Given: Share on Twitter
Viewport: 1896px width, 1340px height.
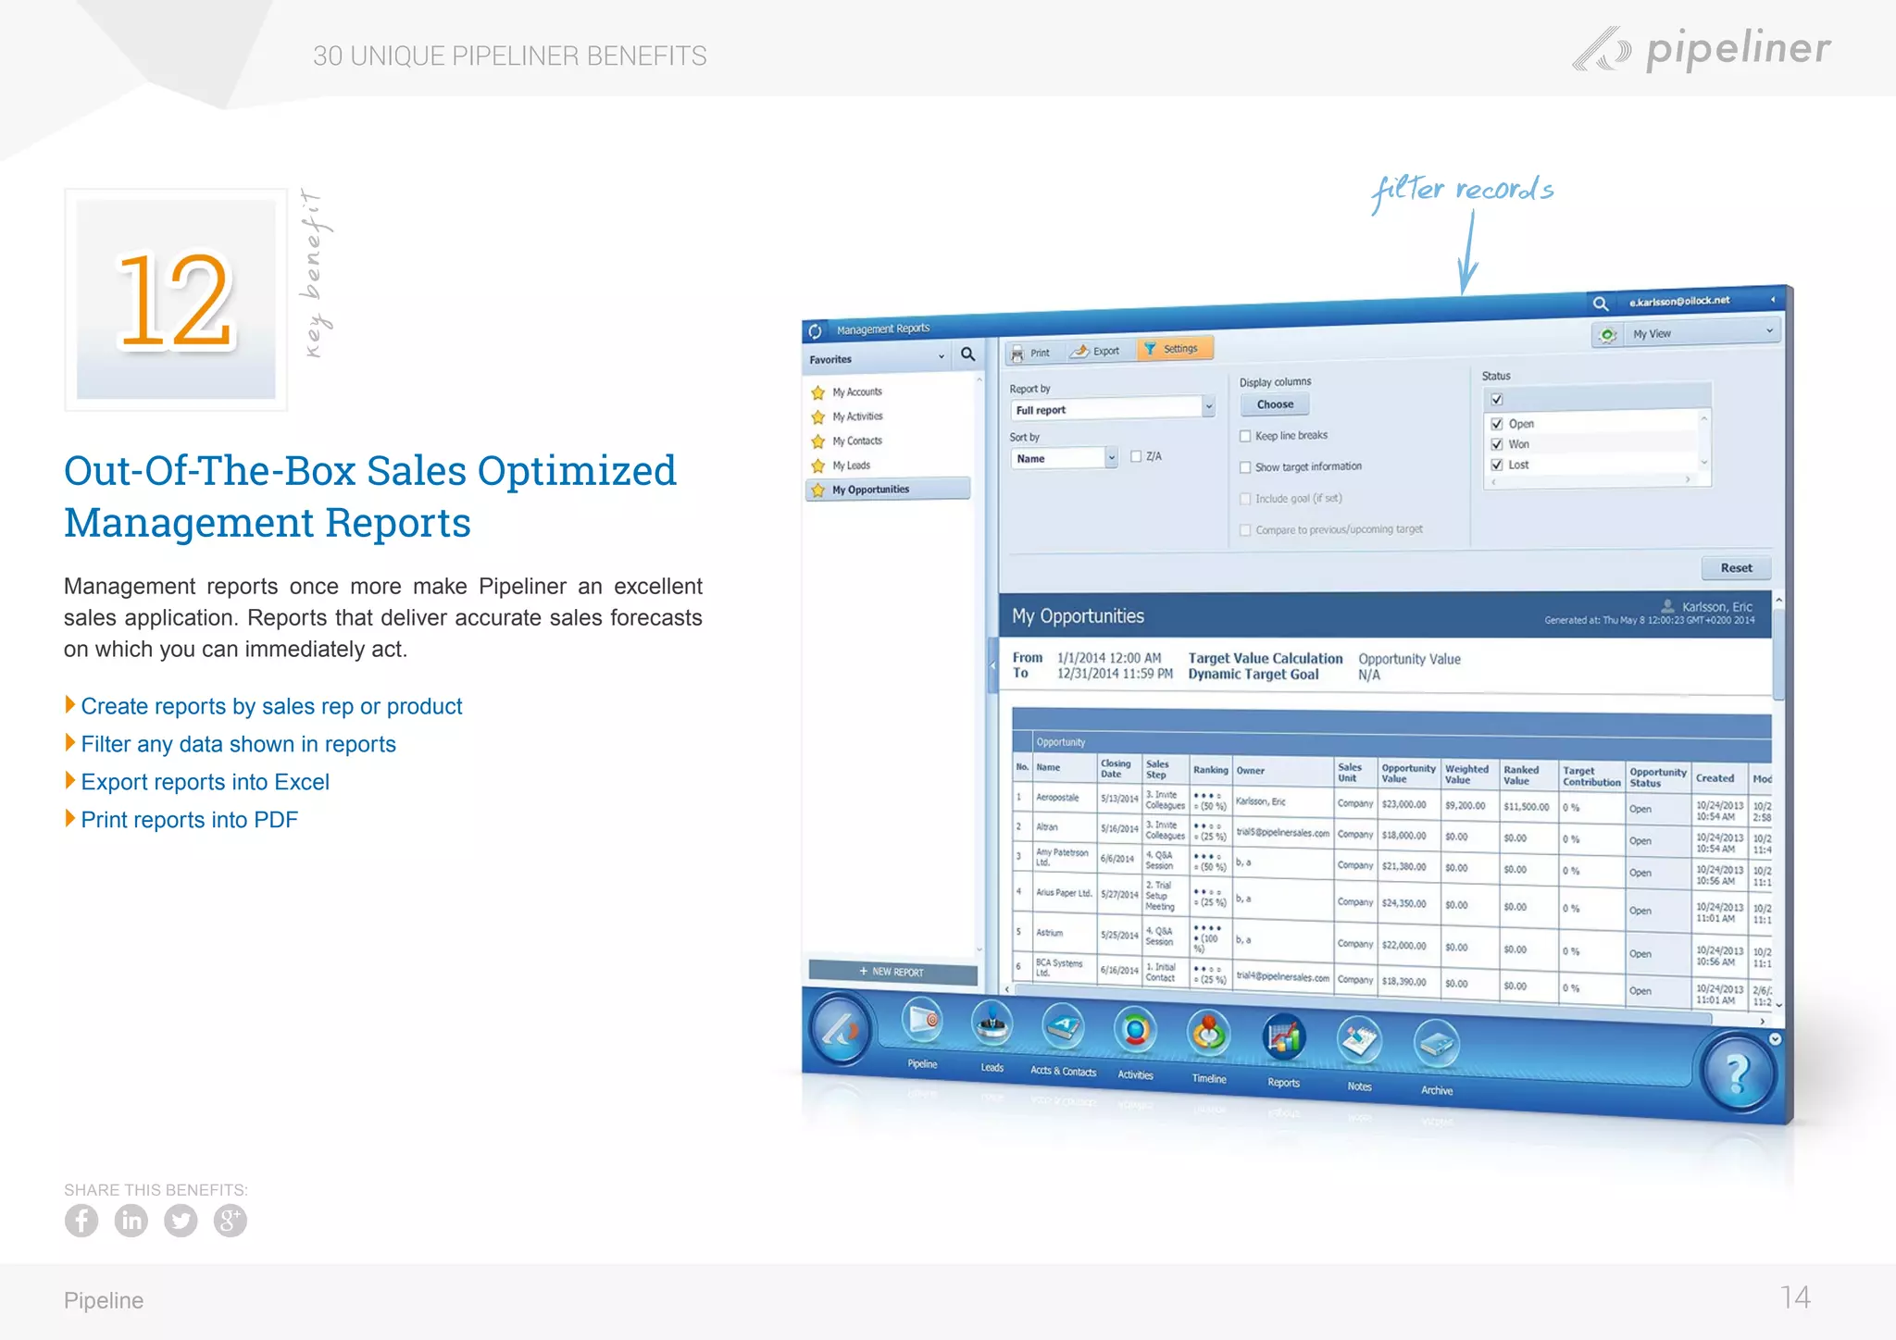Looking at the screenshot, I should tap(181, 1221).
